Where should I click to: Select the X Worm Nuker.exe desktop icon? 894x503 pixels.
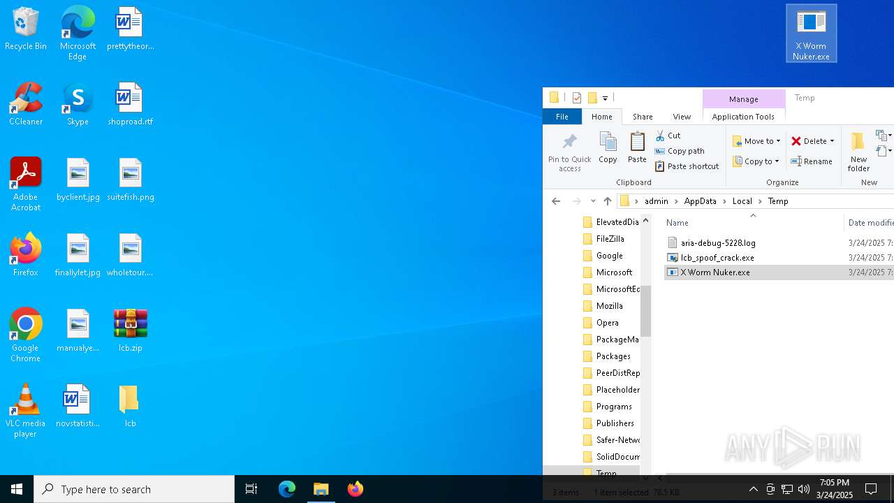pos(811,34)
